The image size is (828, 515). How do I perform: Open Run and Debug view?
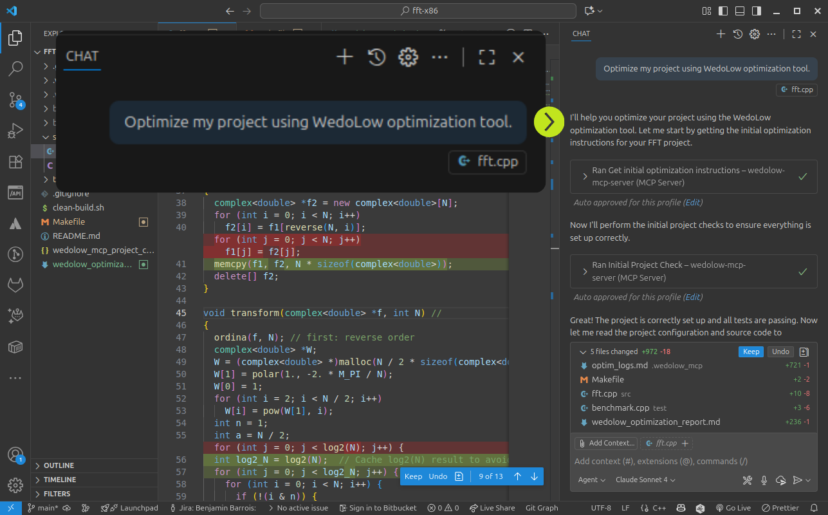pos(15,131)
